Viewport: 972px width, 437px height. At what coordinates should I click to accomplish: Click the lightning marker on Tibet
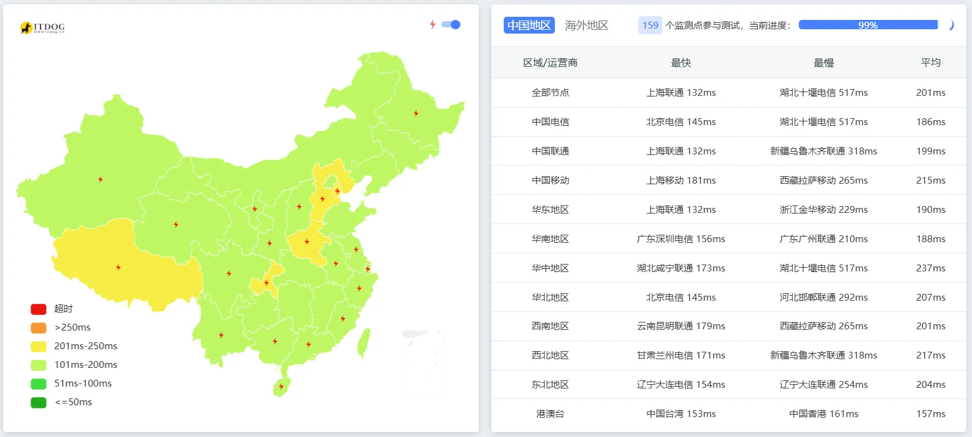(120, 266)
